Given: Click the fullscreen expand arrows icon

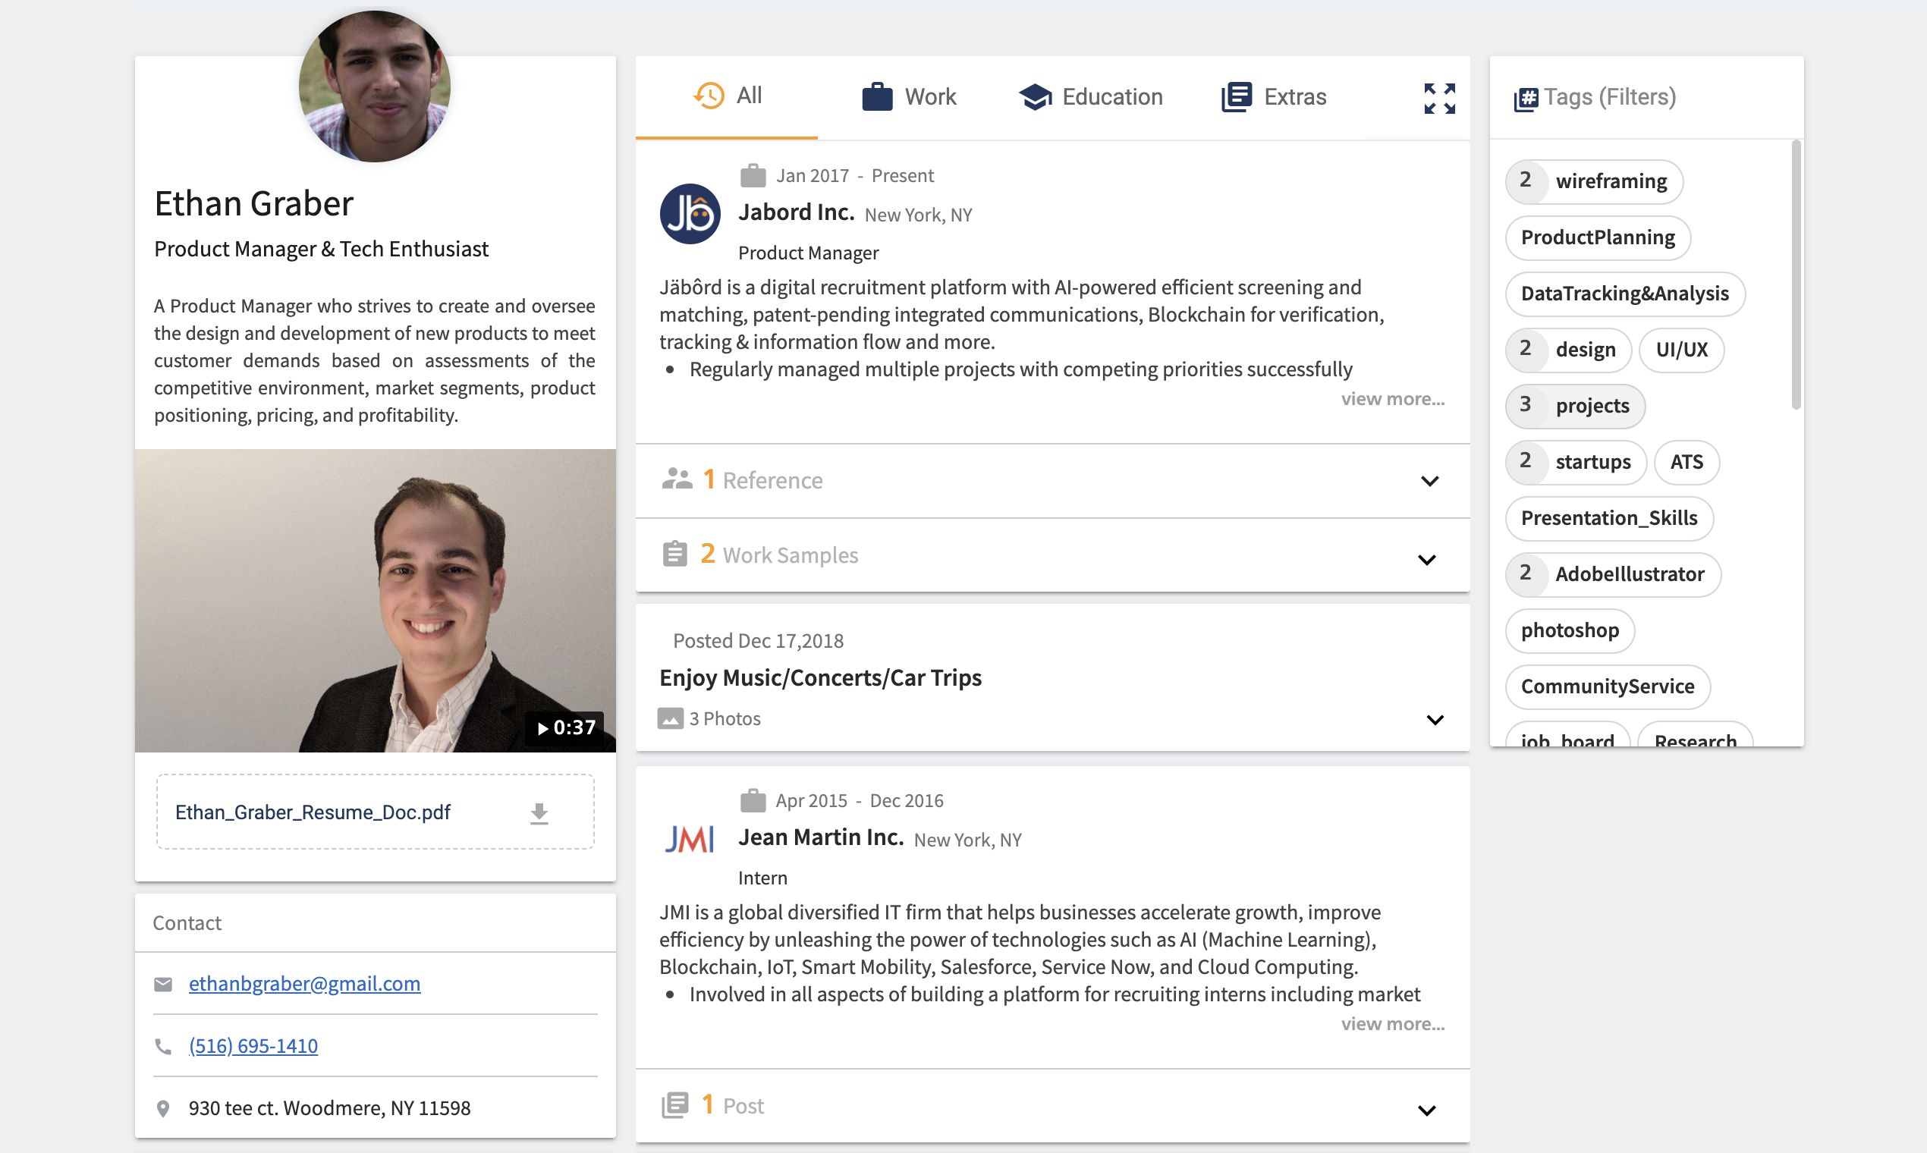Looking at the screenshot, I should [1439, 98].
